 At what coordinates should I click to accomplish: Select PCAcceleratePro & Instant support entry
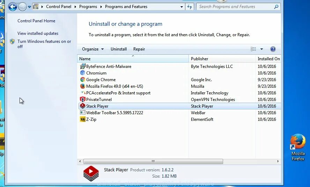[x=118, y=93]
